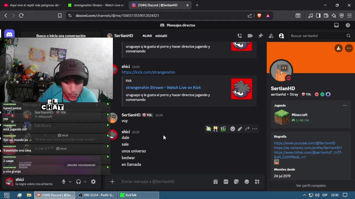Open Brave Shields lion icon

tap(259, 15)
